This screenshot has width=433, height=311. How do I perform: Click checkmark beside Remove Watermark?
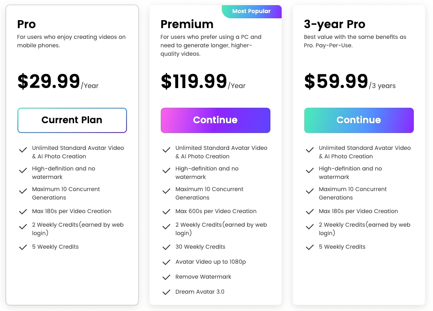coord(166,277)
